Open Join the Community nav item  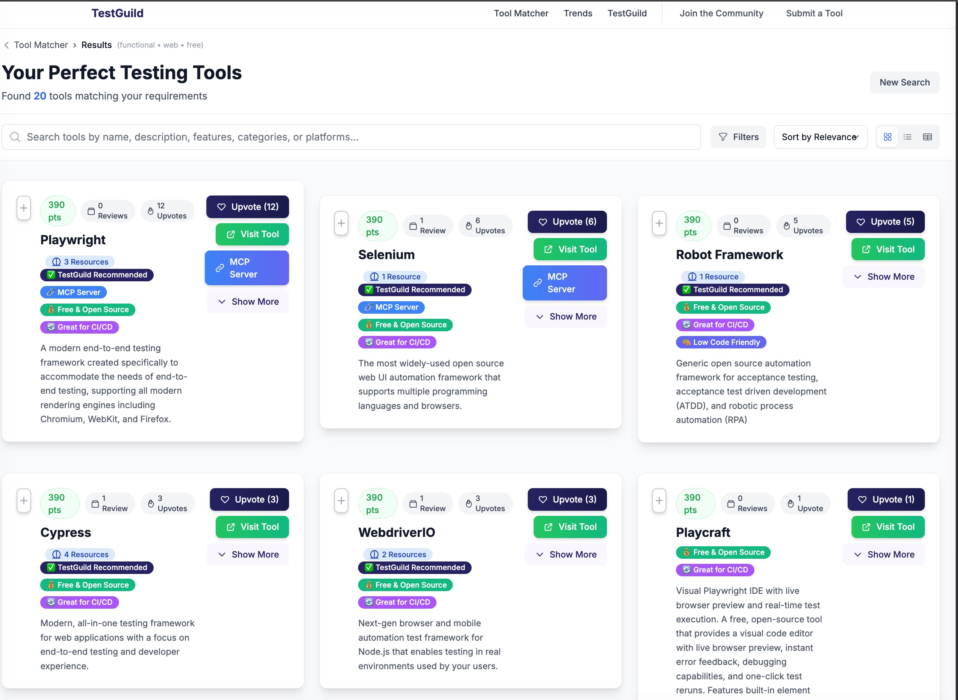pyautogui.click(x=721, y=13)
